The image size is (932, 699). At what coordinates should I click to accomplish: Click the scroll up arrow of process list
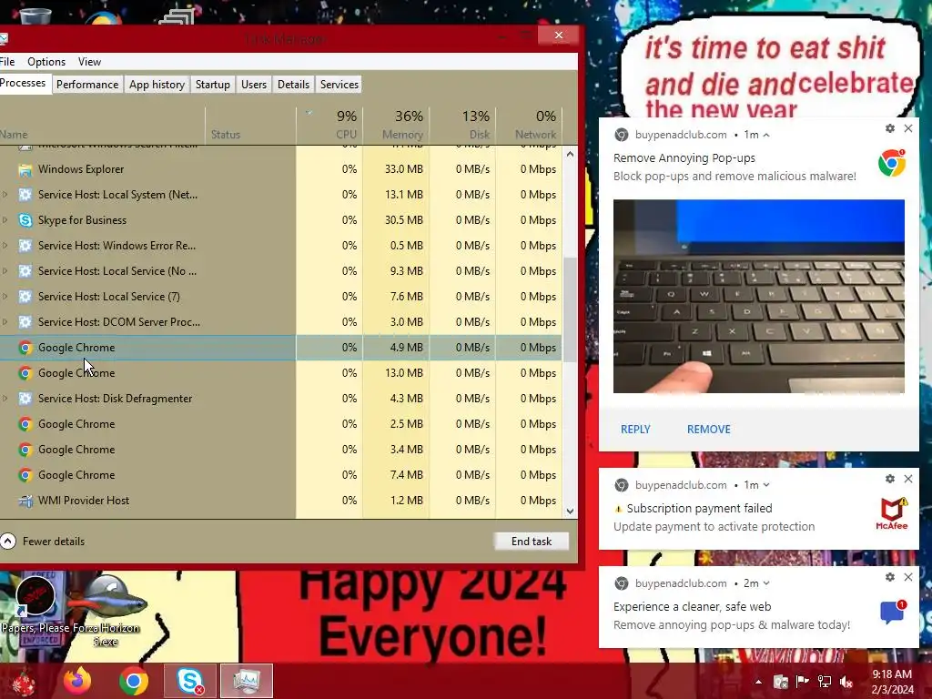pos(570,154)
